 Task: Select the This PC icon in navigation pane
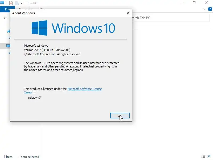click(x=8, y=46)
